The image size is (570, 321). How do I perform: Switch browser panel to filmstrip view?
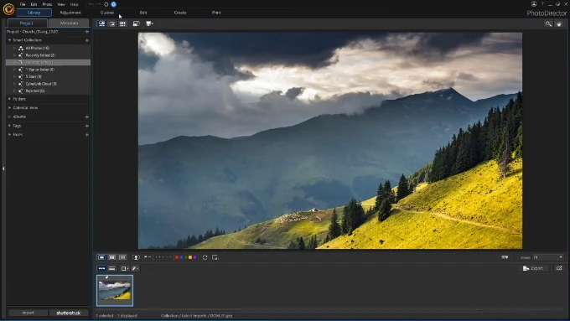click(101, 269)
